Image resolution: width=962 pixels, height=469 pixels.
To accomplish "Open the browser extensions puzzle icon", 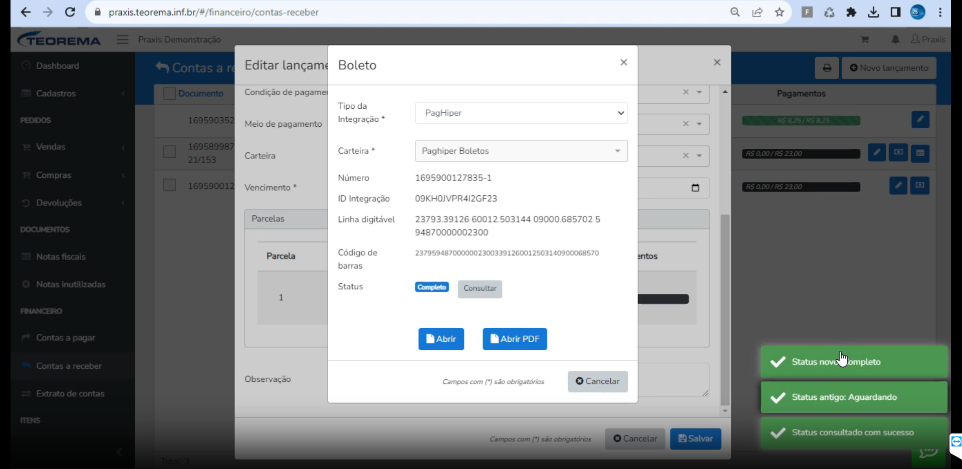I will pos(851,12).
